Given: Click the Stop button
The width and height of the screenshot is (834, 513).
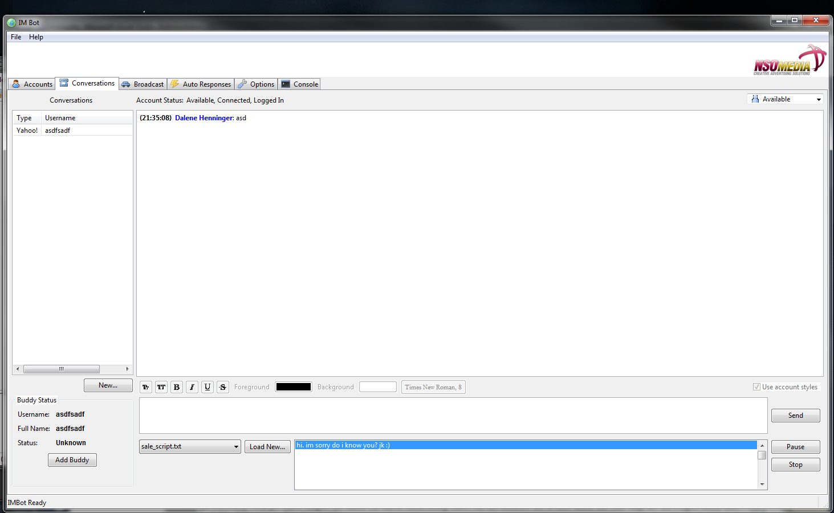Looking at the screenshot, I should (796, 465).
